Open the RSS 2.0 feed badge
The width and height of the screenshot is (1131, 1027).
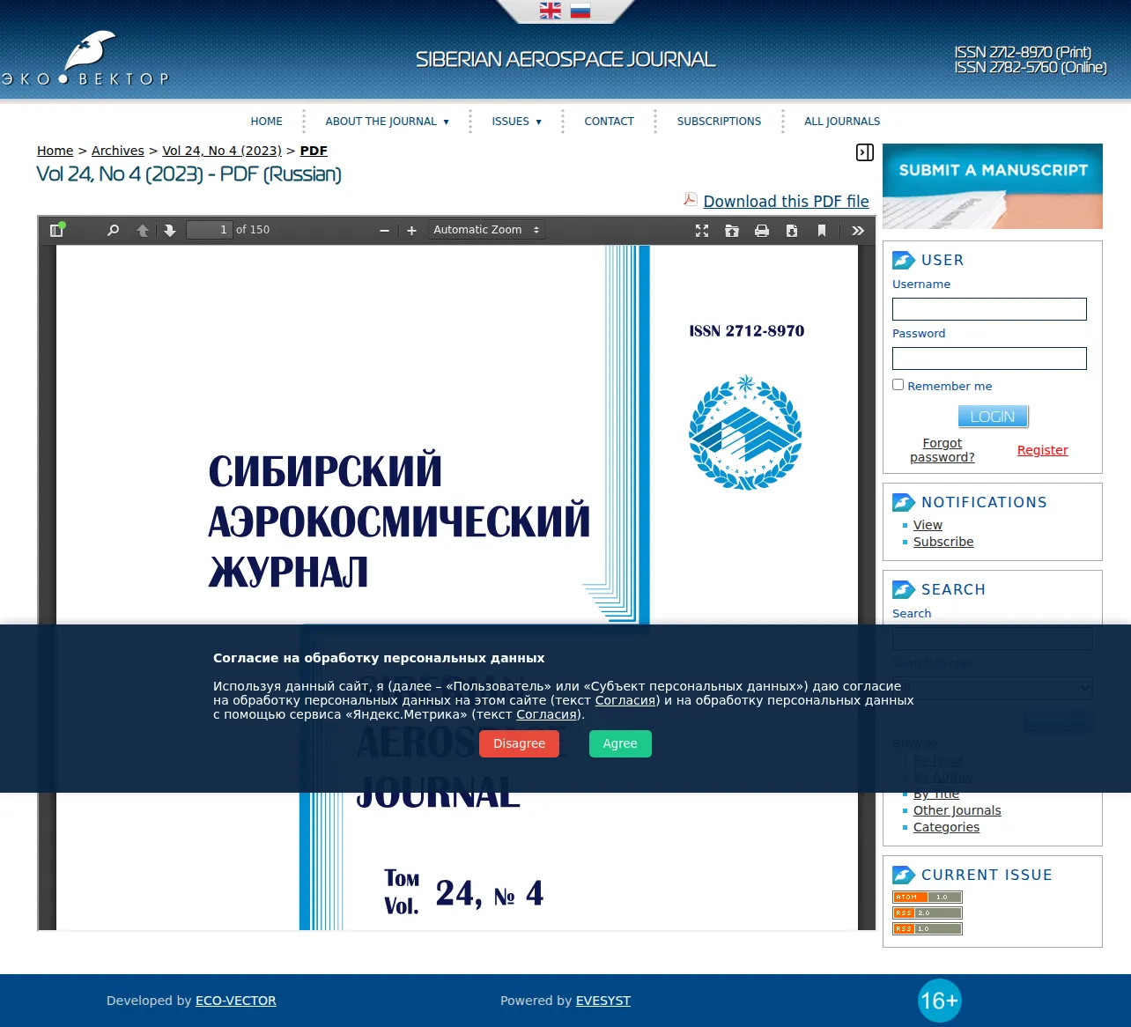tap(928, 913)
